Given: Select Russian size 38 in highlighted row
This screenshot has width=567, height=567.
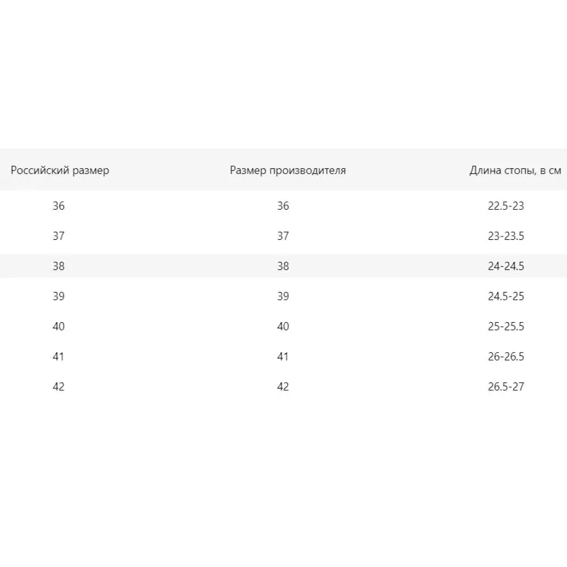Looking at the screenshot, I should [59, 266].
